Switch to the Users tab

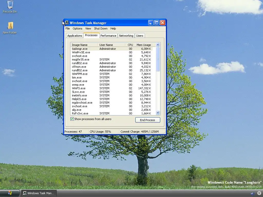(139, 36)
